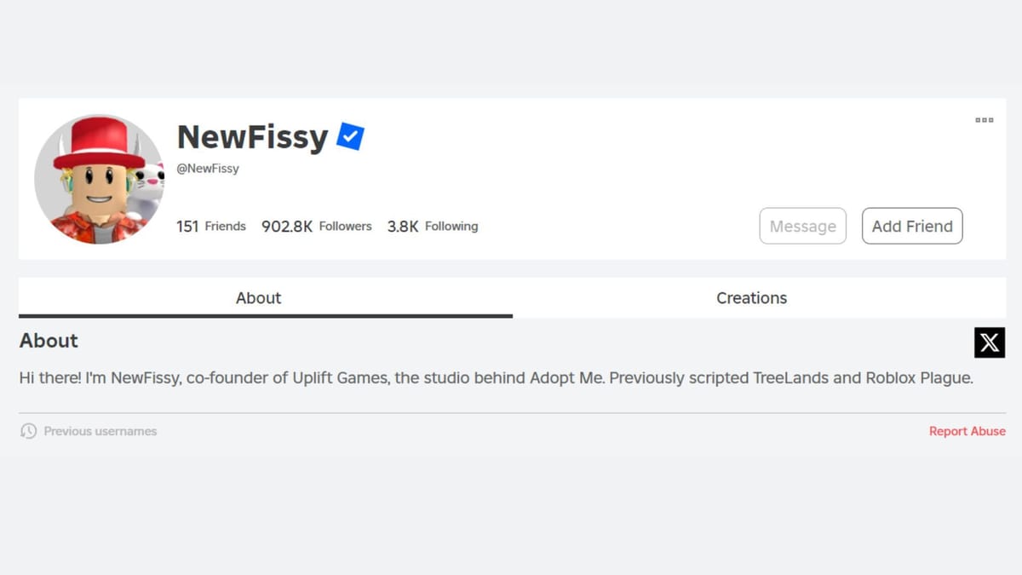Click "Adopt Me" in the bio text

tap(567, 377)
